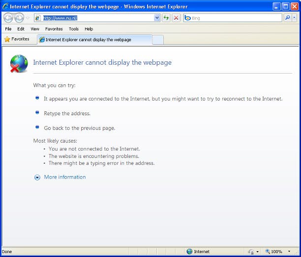
Task: Click the 100% zoom level button
Action: point(274,252)
